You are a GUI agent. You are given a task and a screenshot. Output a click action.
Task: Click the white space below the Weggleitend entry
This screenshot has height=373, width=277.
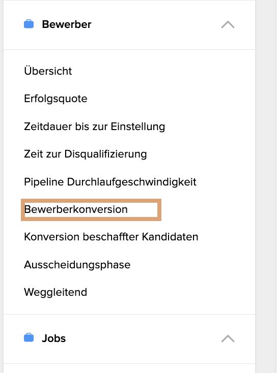129,307
